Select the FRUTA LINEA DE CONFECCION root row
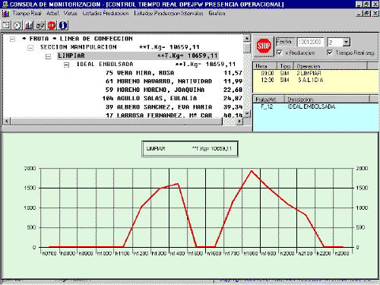This screenshot has height=285, width=380. tap(78, 39)
